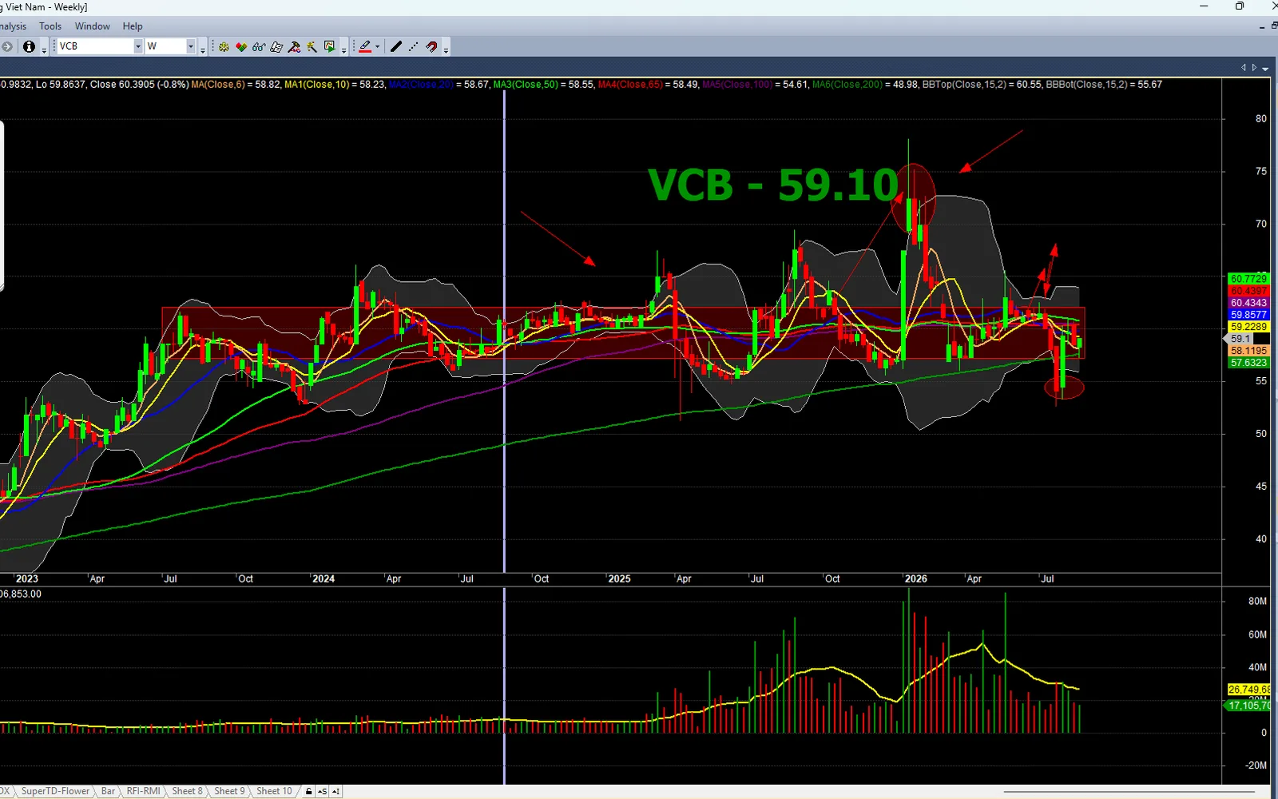Click the running figure toolbar icon
This screenshot has height=799, width=1278.
tap(312, 47)
